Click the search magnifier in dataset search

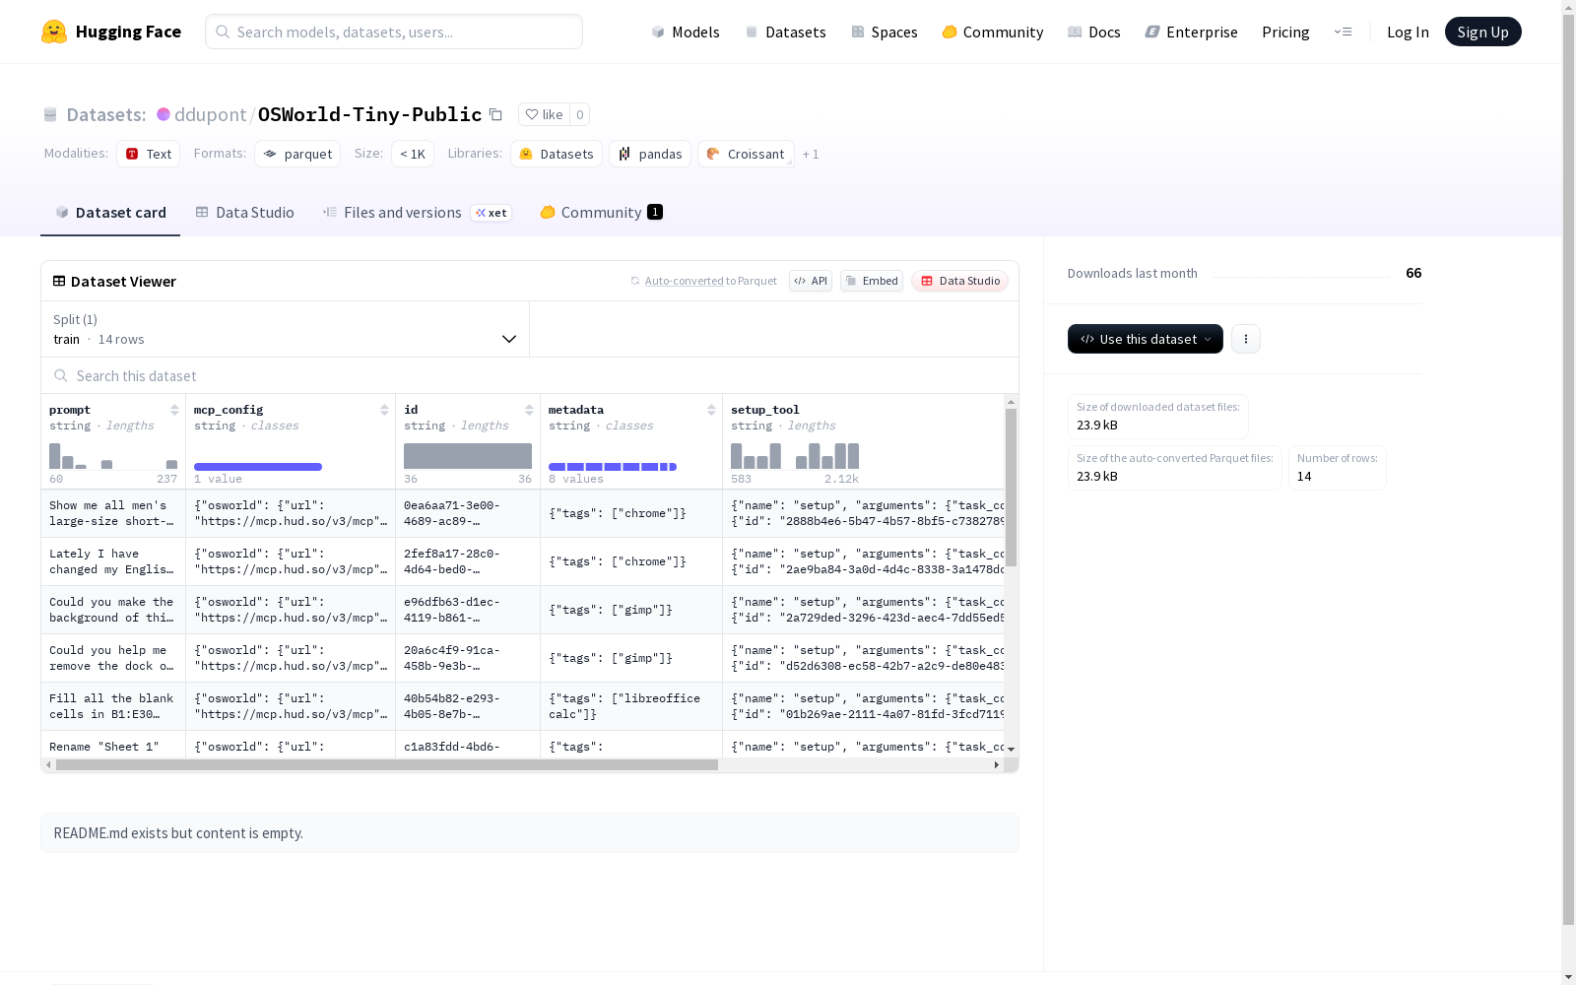click(x=61, y=375)
